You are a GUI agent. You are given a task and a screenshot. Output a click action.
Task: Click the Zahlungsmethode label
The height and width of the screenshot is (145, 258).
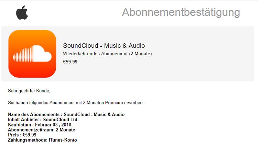(28, 140)
